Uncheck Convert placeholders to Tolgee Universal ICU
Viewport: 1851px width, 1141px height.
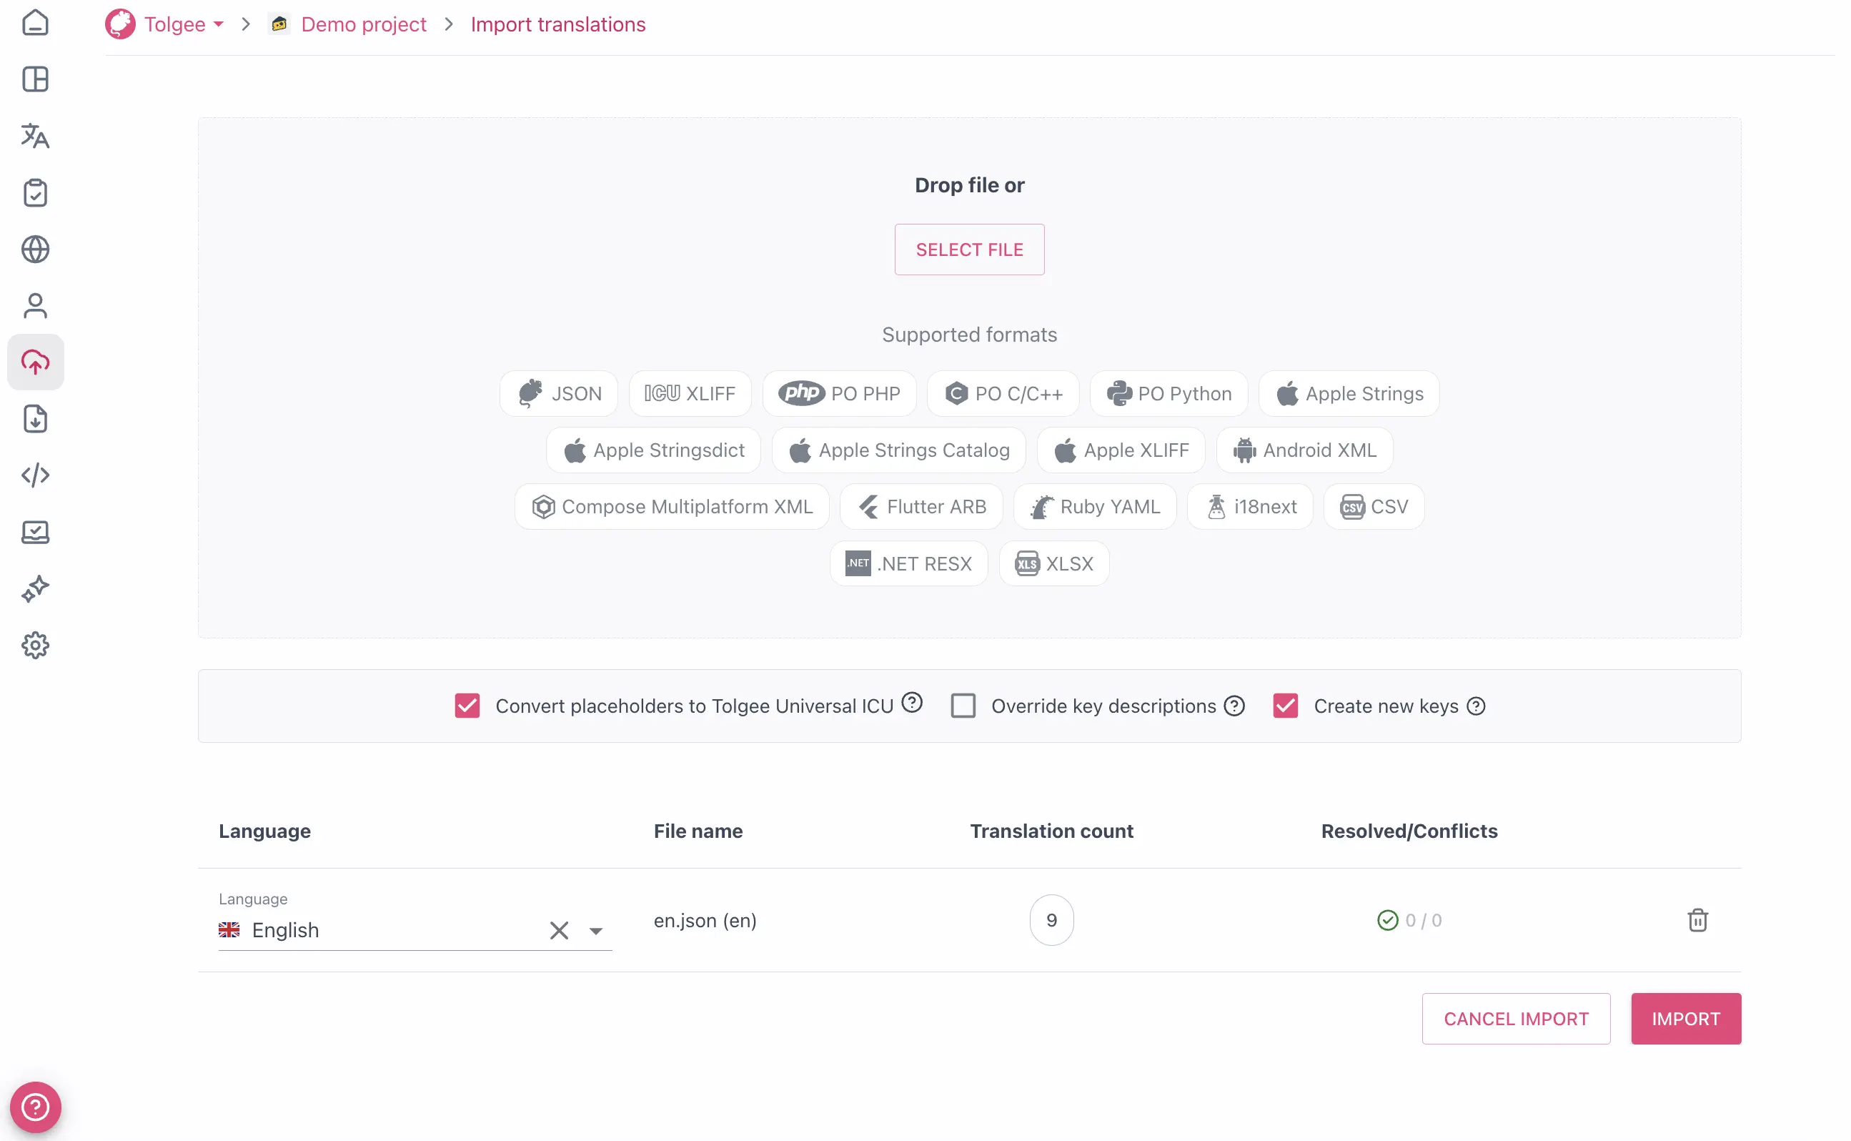[467, 706]
